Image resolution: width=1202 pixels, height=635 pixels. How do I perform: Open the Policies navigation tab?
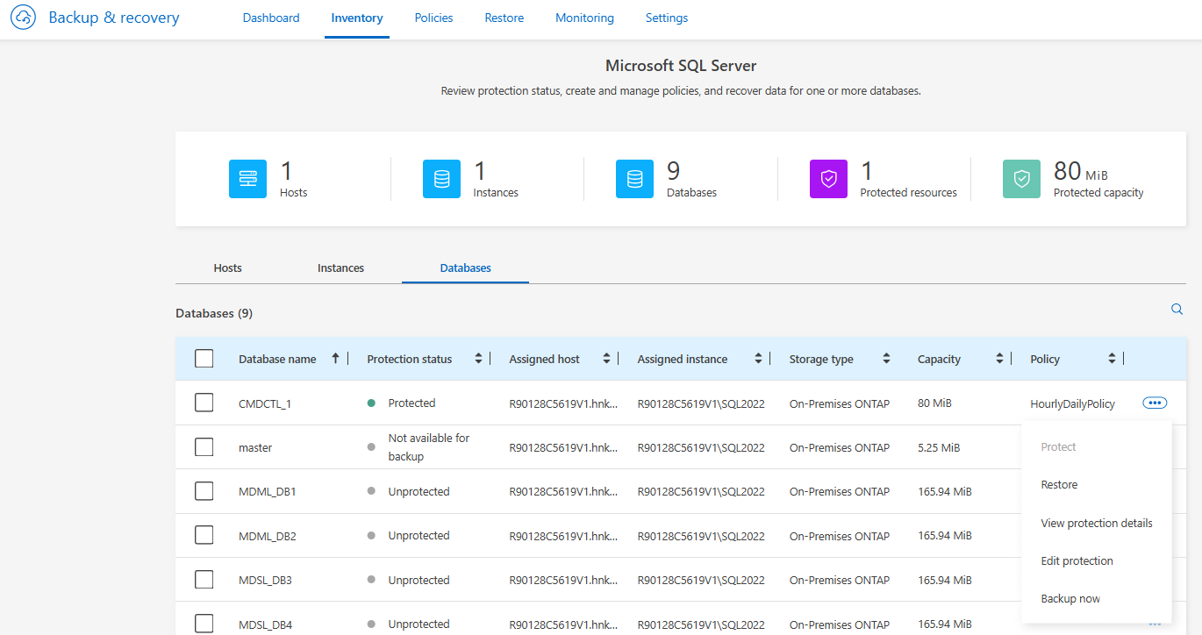433,18
